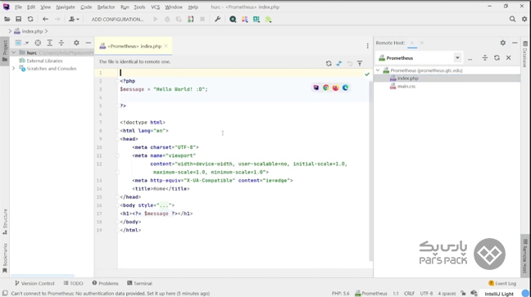Viewport: 531px width, 297px height.
Task: Open the user account dropdown in toolbar
Action: tap(74, 20)
